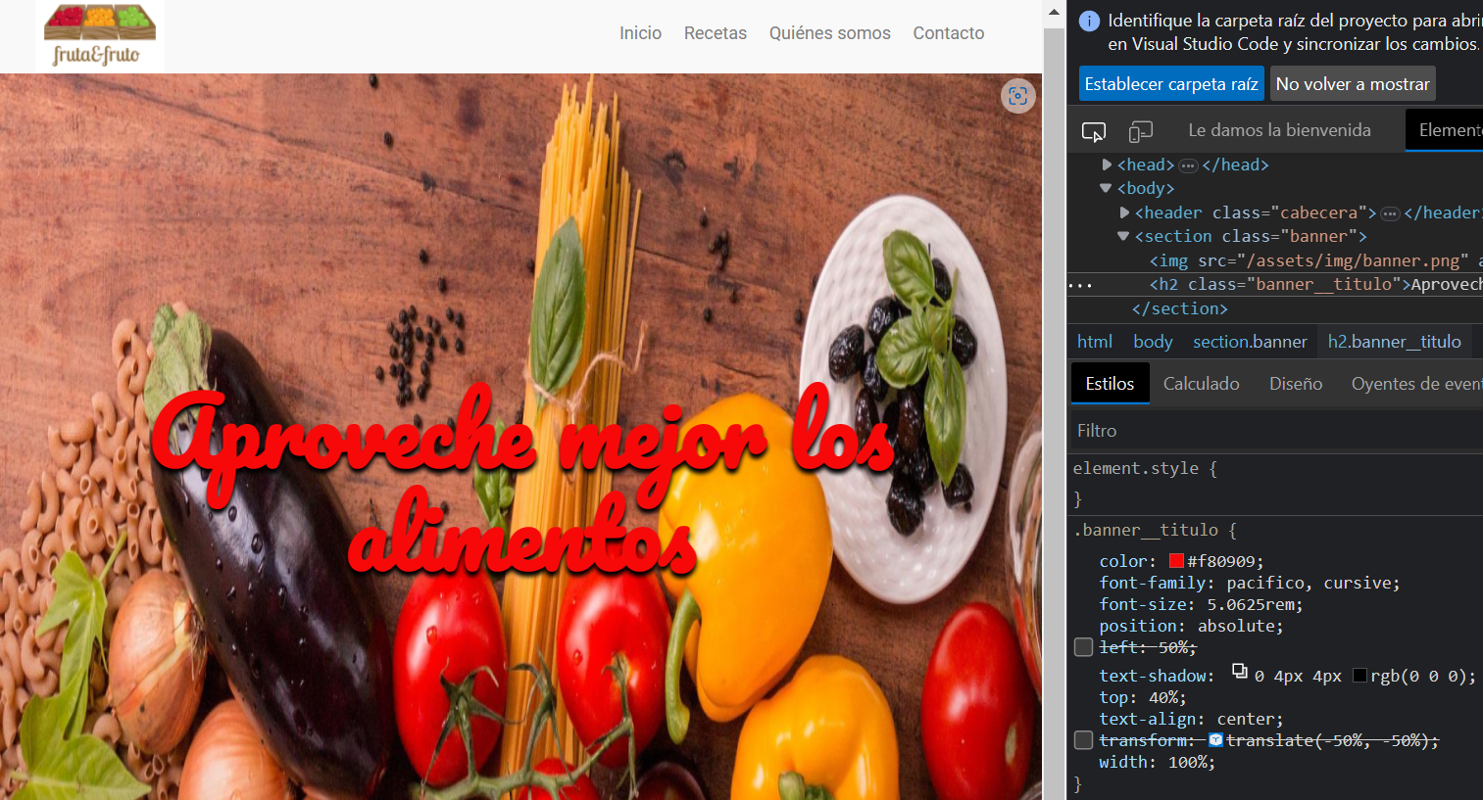Edit the position absolute value
The image size is (1483, 800).
click(x=1235, y=626)
